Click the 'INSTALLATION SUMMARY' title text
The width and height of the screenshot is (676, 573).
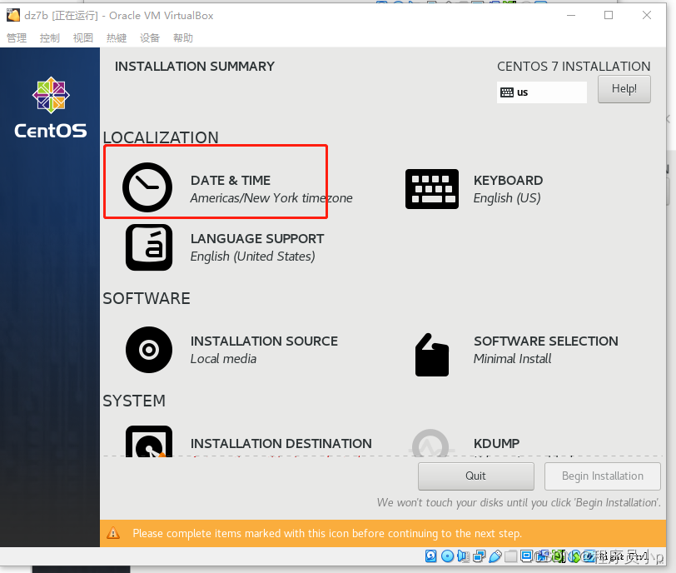(195, 67)
